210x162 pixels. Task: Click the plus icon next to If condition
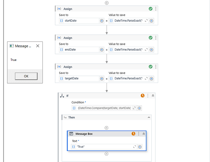point(140,108)
